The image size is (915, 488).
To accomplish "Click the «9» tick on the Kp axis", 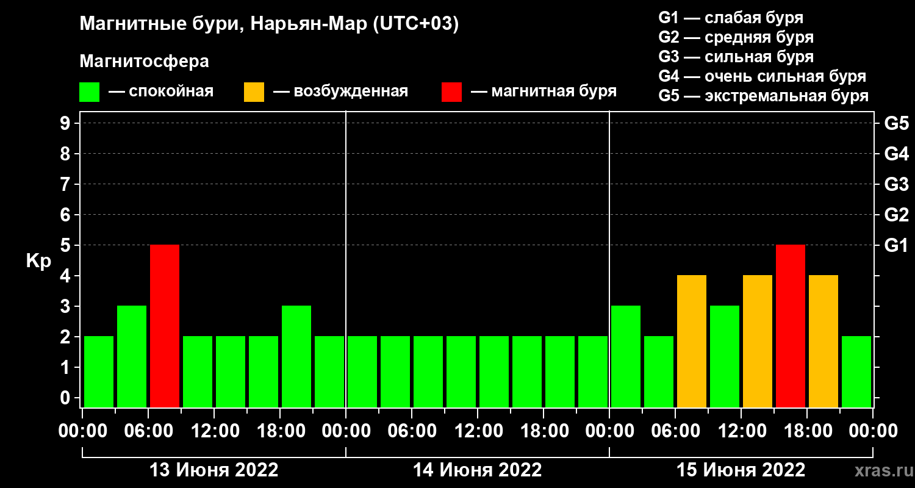I will (x=66, y=123).
